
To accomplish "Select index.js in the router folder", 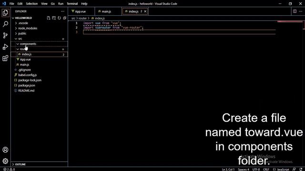I will [39, 54].
